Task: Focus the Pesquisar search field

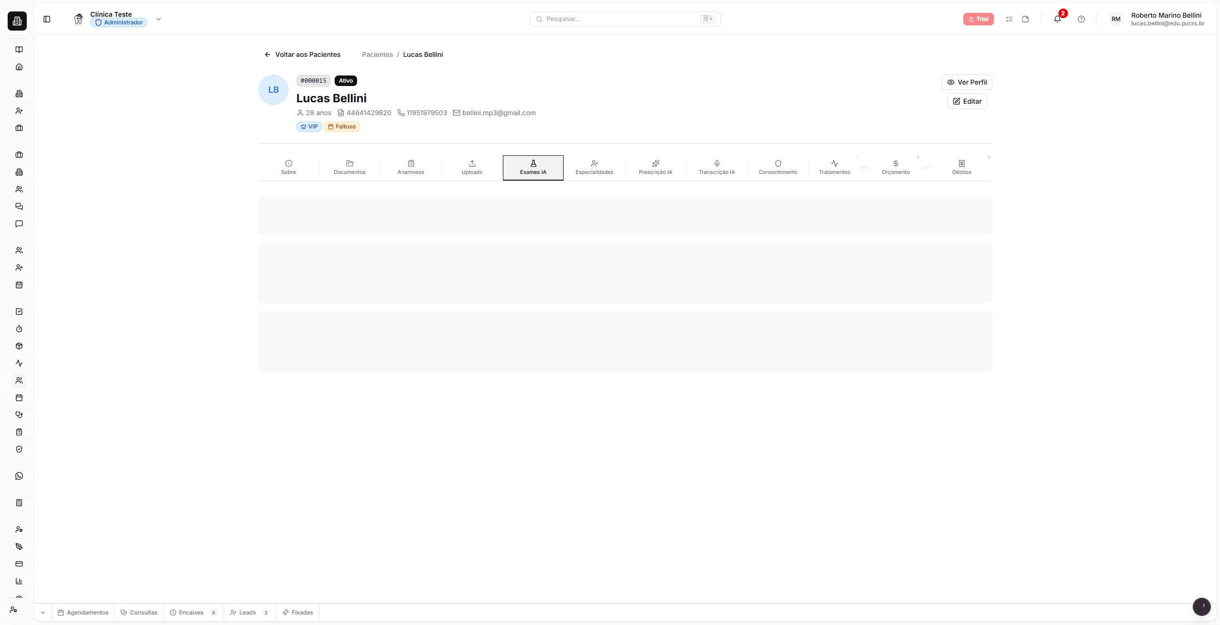Action: [621, 19]
